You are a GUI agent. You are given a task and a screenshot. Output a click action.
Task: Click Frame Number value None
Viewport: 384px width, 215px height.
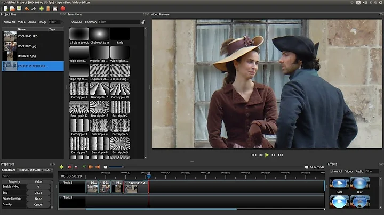38,199
